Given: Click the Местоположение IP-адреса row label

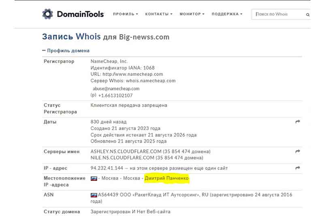Looking at the screenshot, I should (64, 181).
